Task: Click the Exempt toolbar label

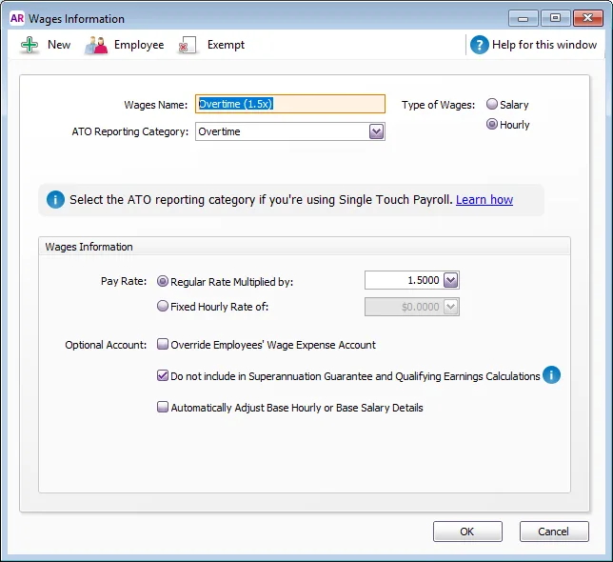Action: coord(226,45)
